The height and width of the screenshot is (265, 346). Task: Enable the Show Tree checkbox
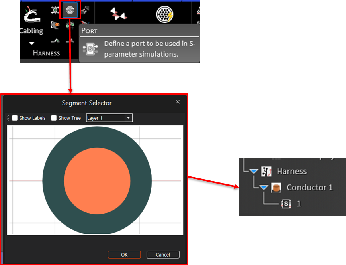(54, 118)
